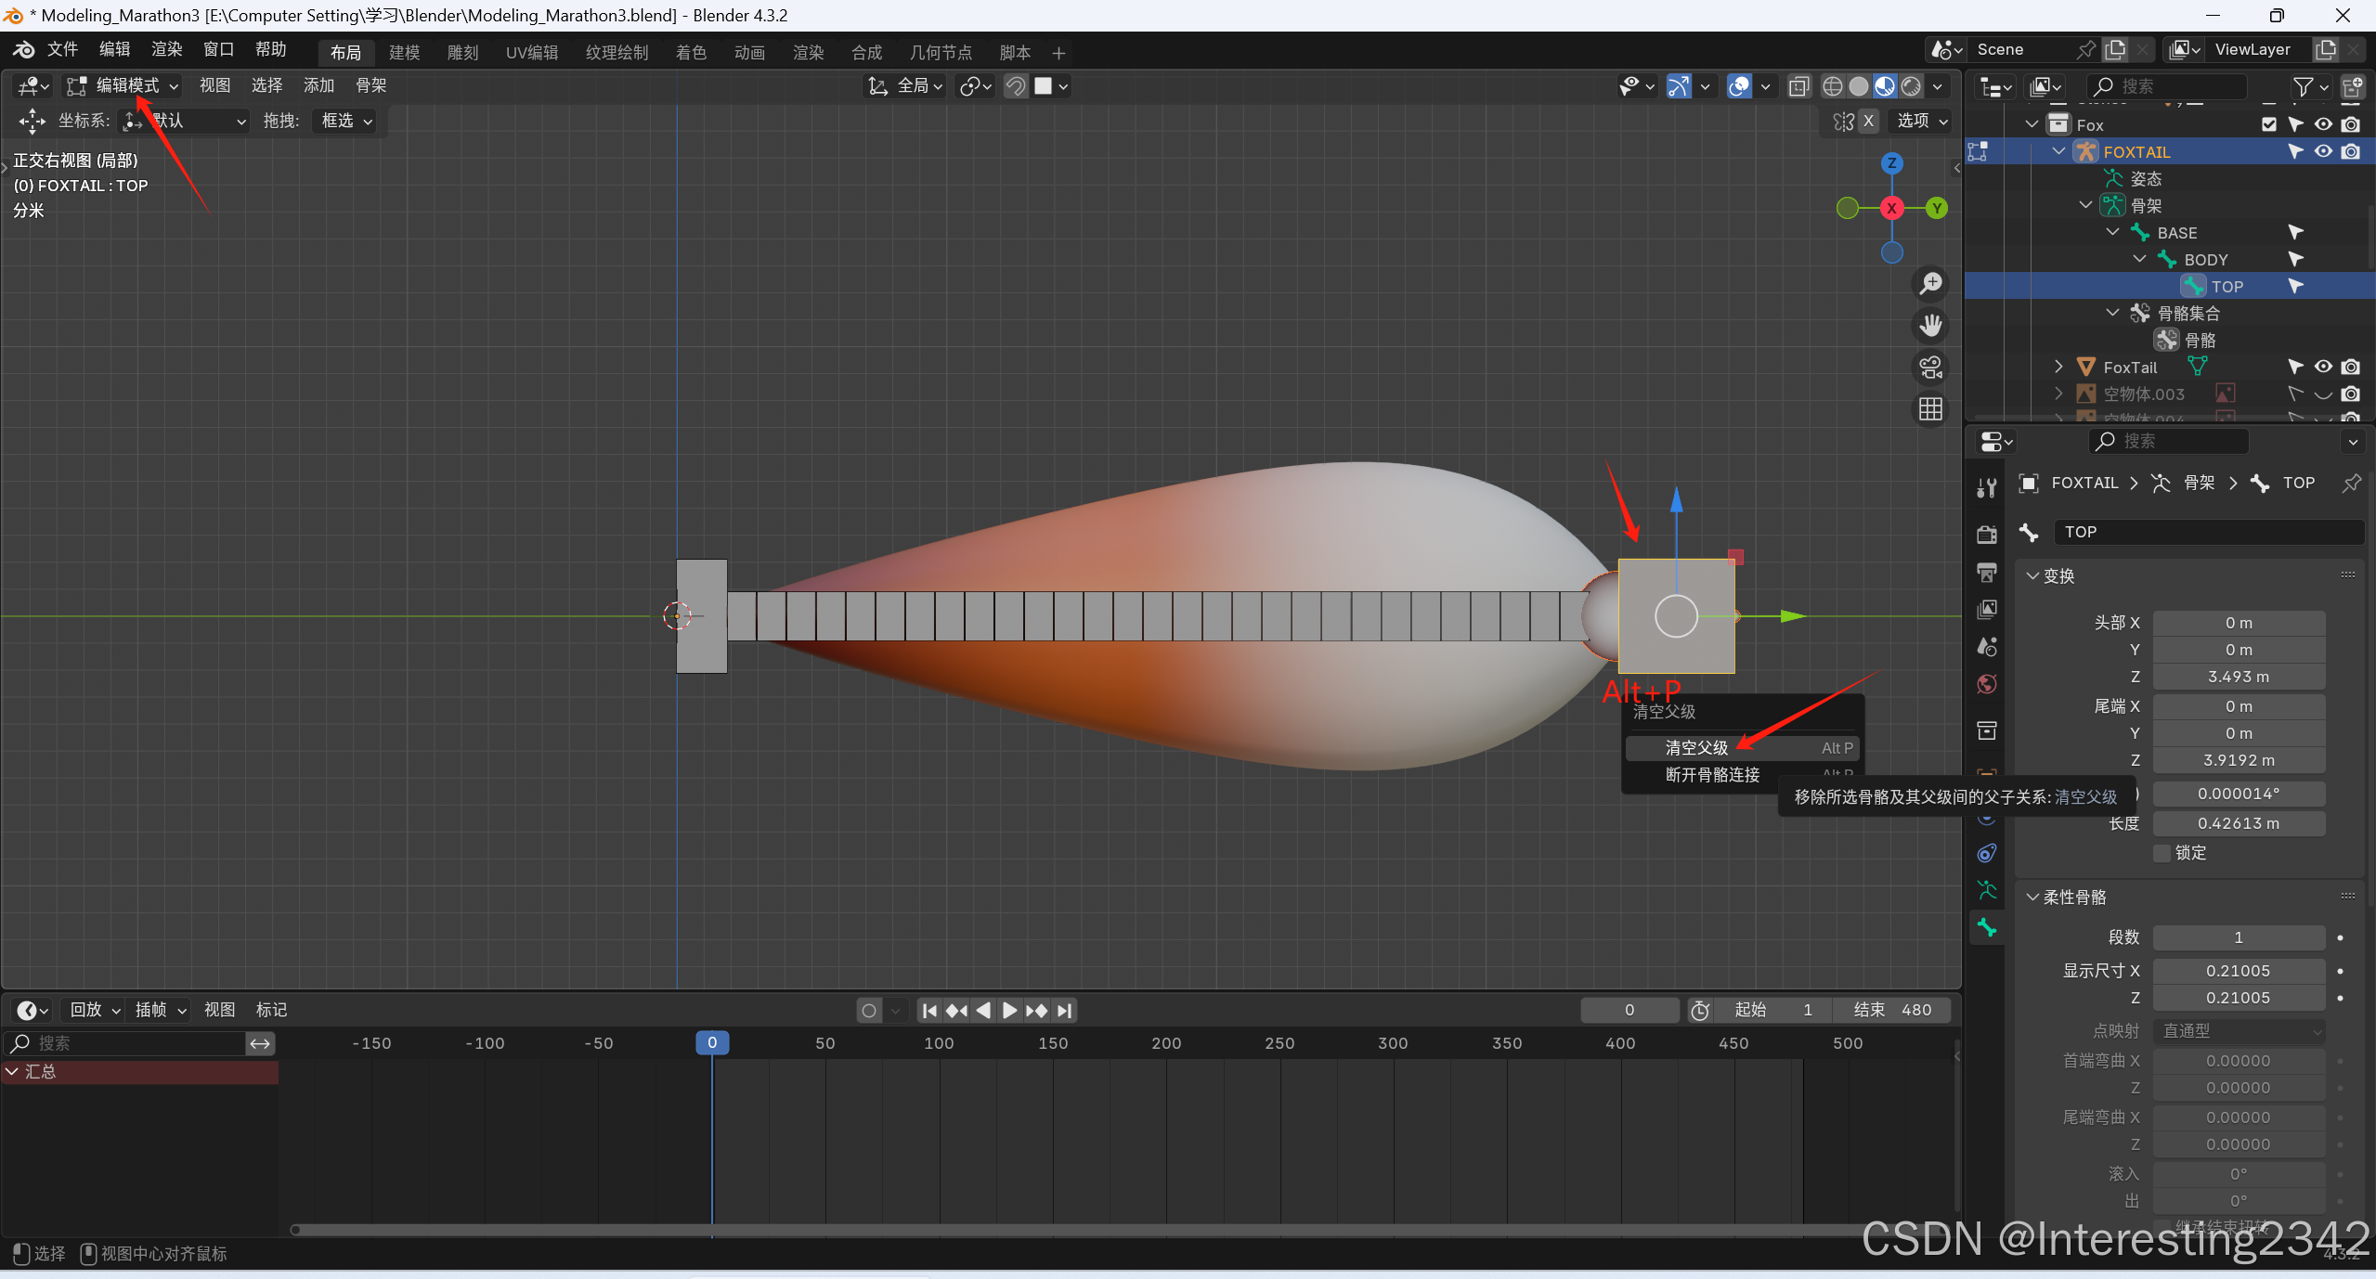Toggle X-ray display button
This screenshot has width=2376, height=1279.
1798,86
